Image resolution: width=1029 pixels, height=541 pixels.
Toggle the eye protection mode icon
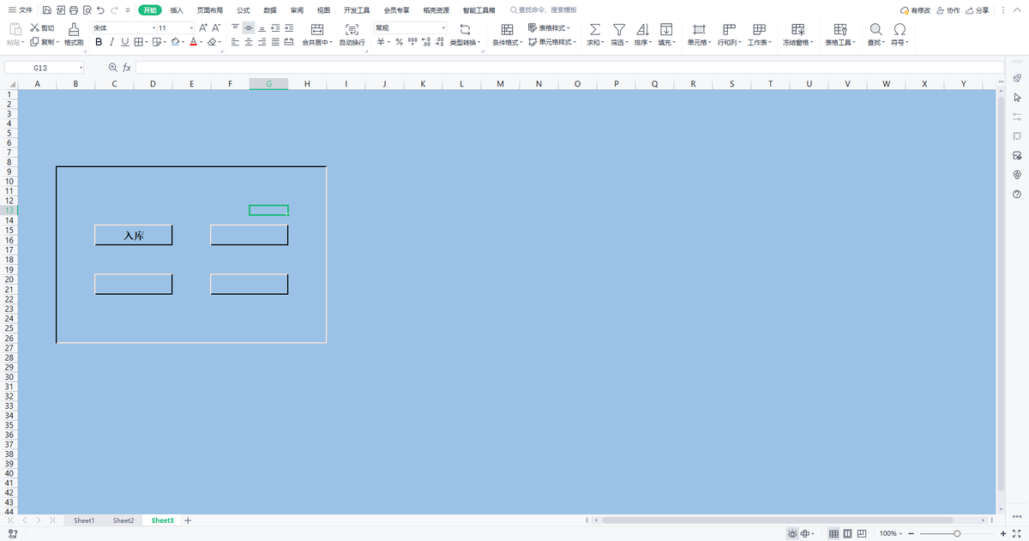(x=792, y=533)
